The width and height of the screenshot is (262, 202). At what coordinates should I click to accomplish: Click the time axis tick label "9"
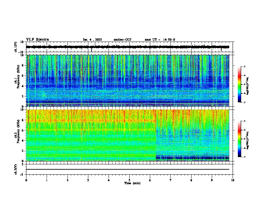[212, 180]
